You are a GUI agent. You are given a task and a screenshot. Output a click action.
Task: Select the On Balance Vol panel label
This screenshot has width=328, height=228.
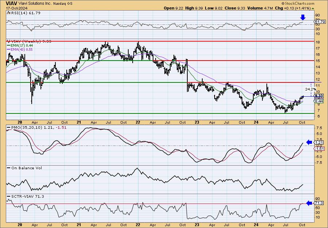[x=24, y=168]
